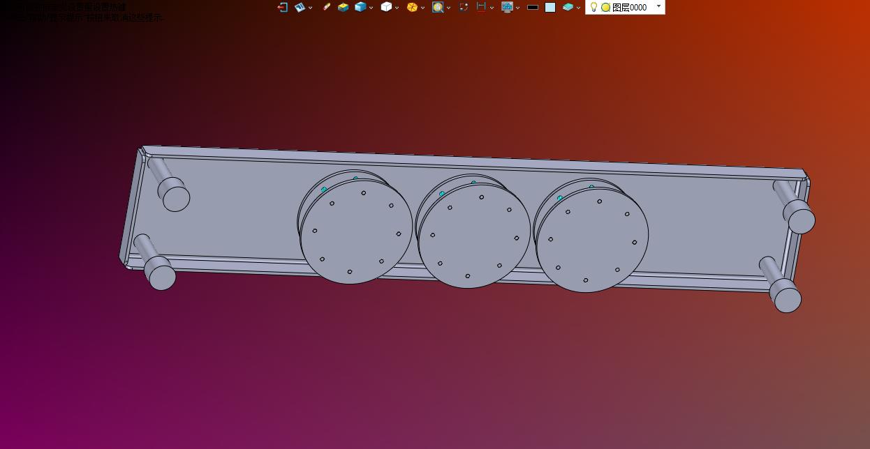Expand the view orientation dropdown arrow
This screenshot has height=449, width=870.
(310, 8)
